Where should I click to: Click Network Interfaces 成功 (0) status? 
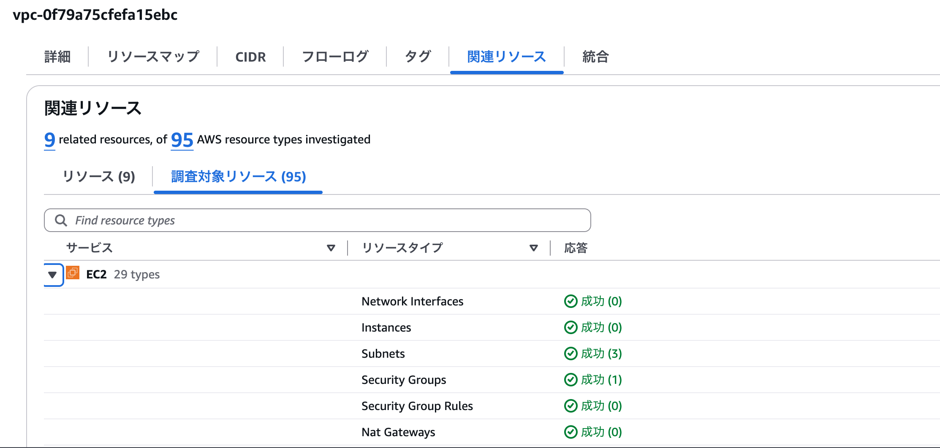point(593,301)
